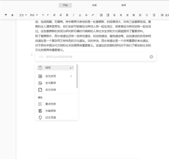169x159 pixels.
Task: Select 续写 from the AI menu
Action: (x=55, y=68)
